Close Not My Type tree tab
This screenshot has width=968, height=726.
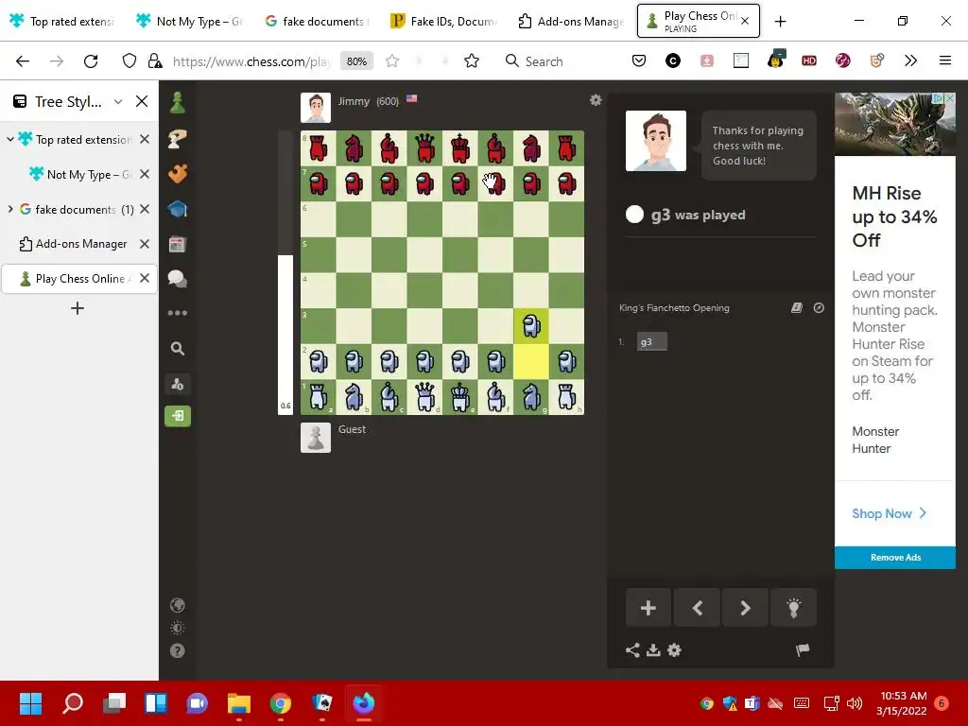145,175
